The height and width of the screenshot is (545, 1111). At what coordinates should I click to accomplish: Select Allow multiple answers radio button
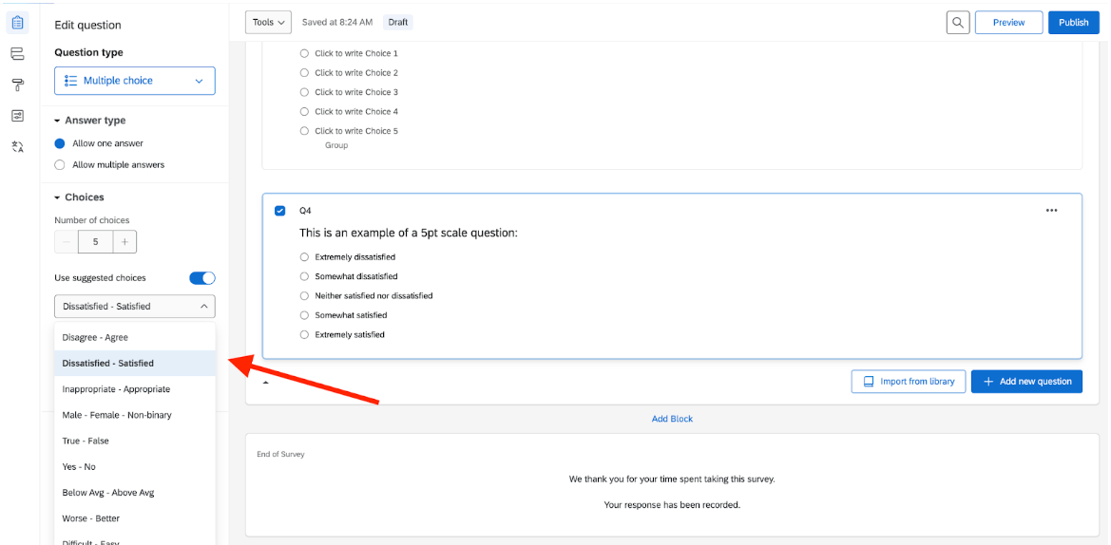60,165
